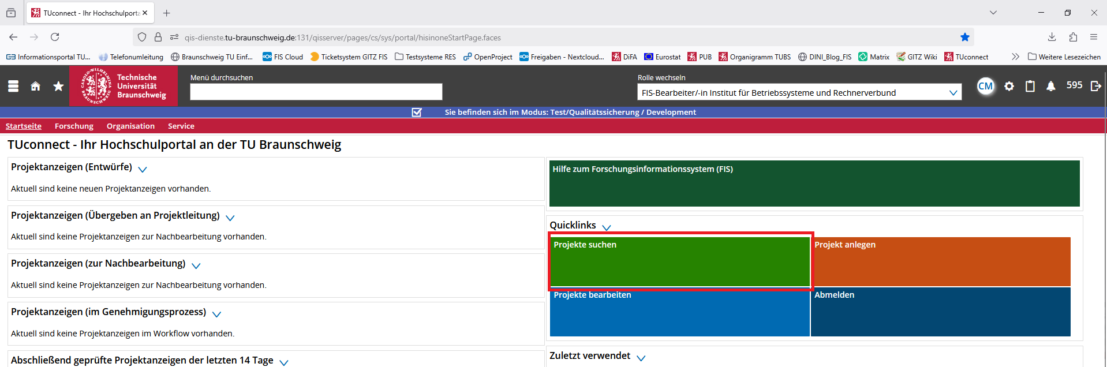Collapse Projektanzeigen (Übergeben an Projektleitung) section

point(230,218)
